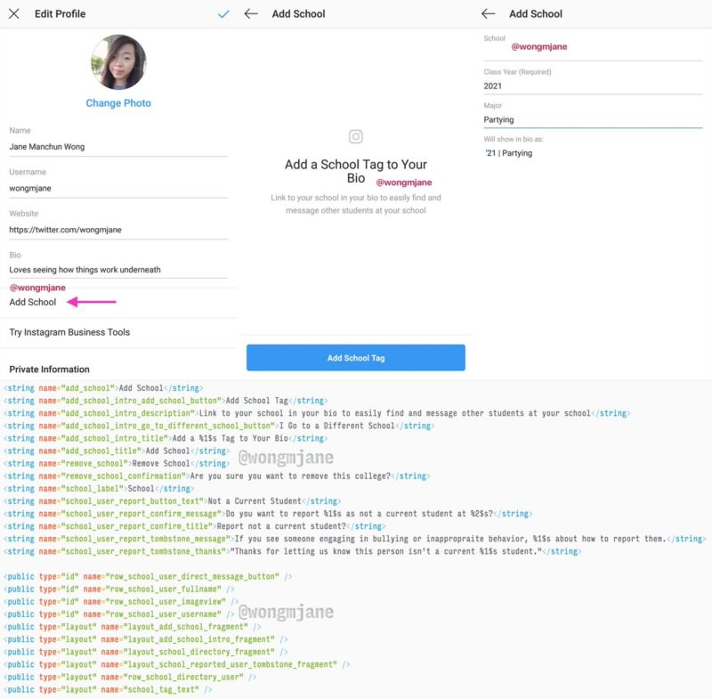The image size is (712, 699).
Task: Click the add_school_intro_description code line
Action: coord(317,413)
